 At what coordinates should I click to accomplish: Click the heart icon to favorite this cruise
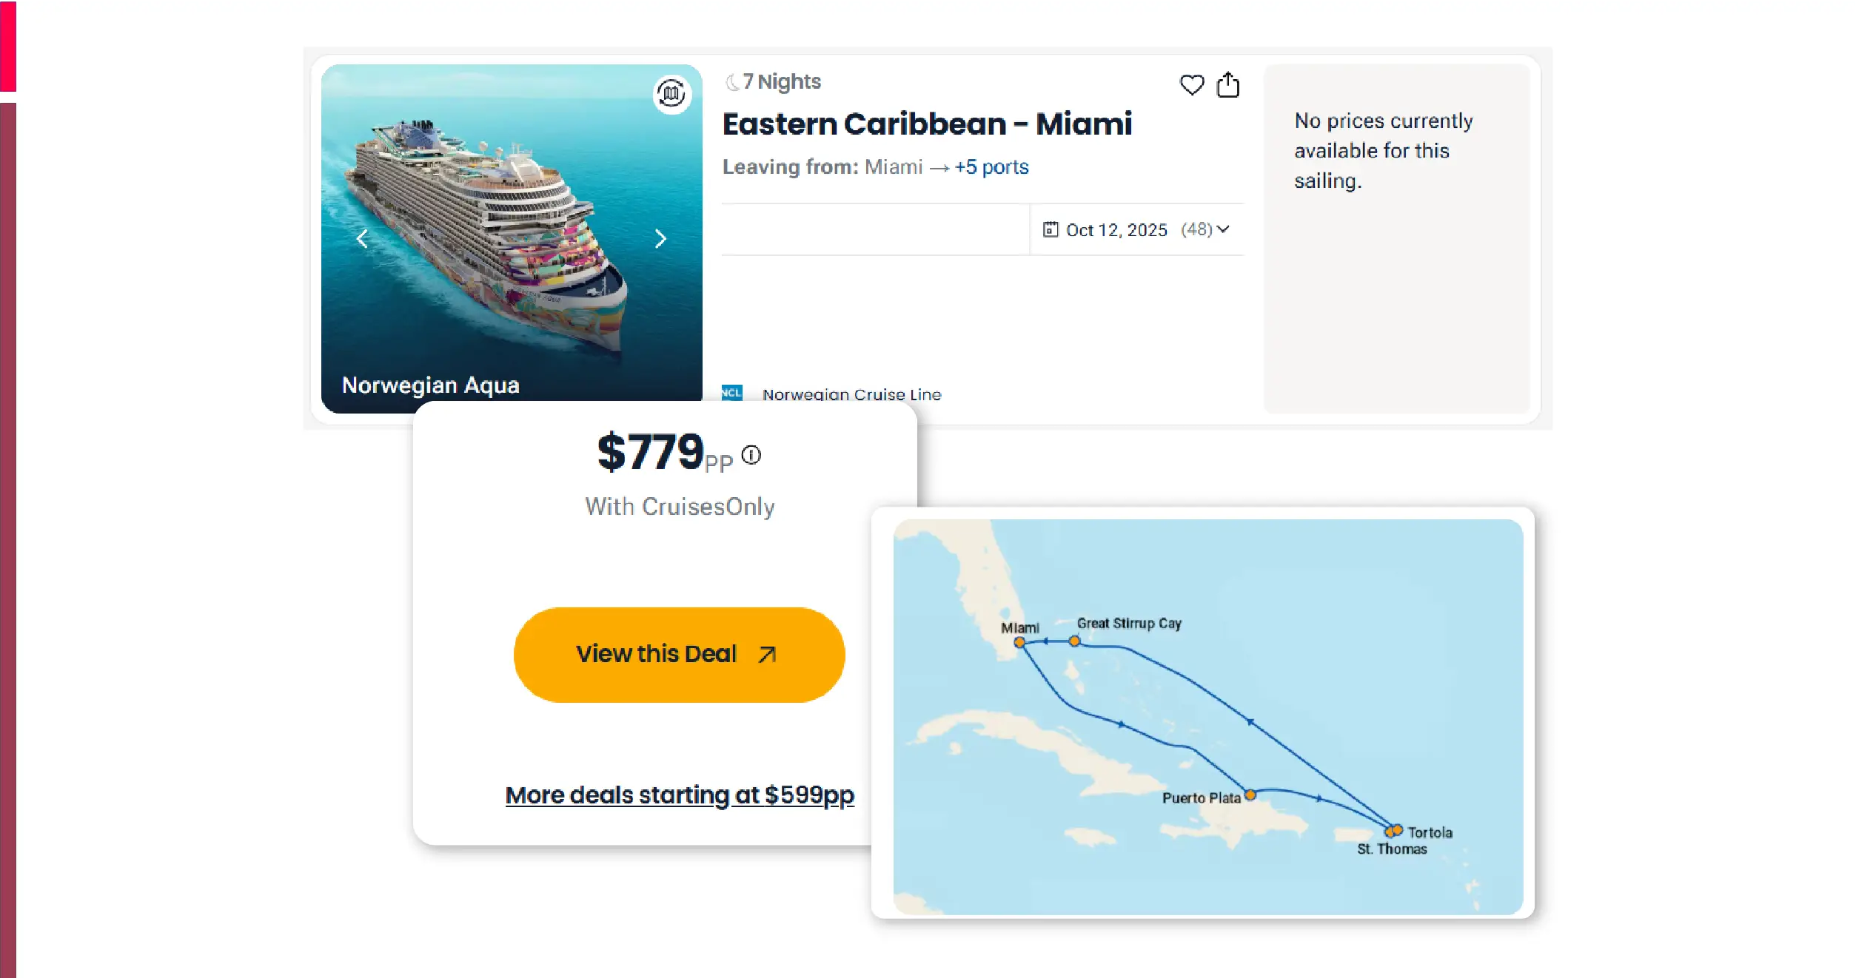click(x=1191, y=85)
